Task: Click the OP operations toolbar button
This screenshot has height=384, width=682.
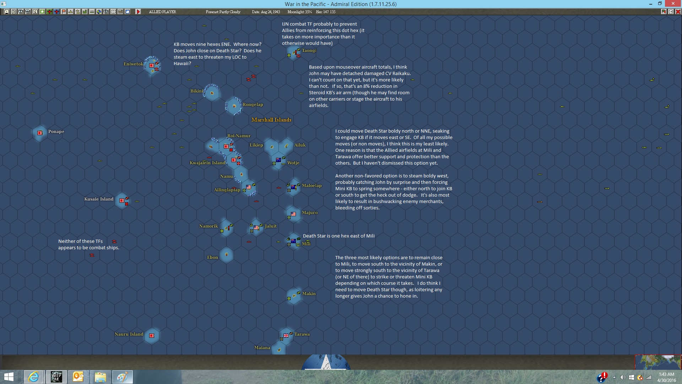Action: [113, 12]
